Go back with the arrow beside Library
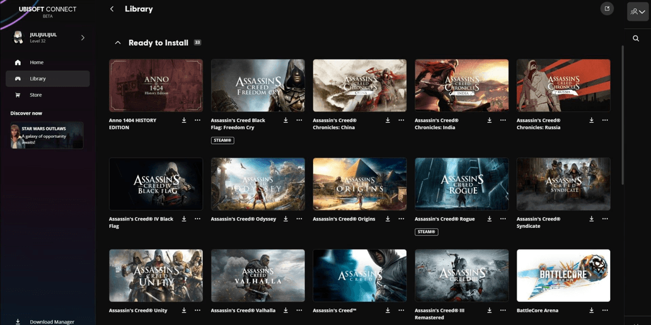651x325 pixels. click(x=112, y=9)
